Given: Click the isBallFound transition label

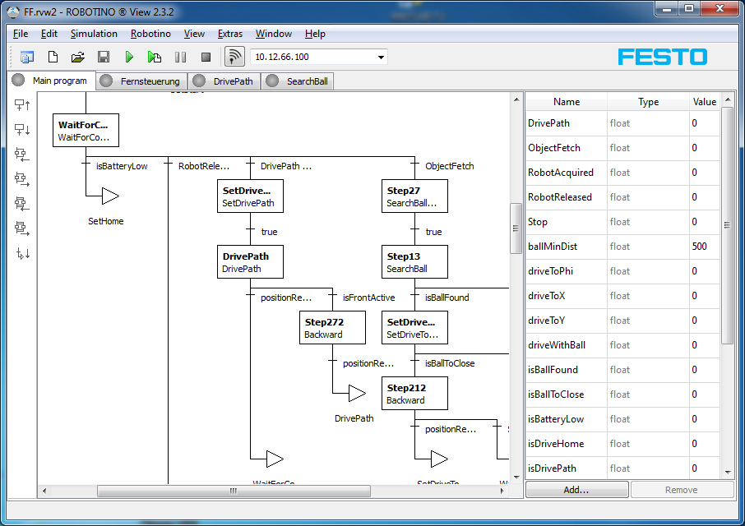Looking at the screenshot, I should point(447,298).
